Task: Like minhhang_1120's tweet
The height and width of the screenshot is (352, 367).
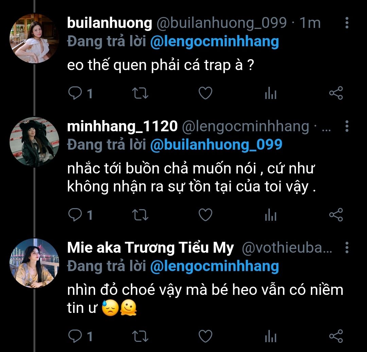Action: coord(205,215)
